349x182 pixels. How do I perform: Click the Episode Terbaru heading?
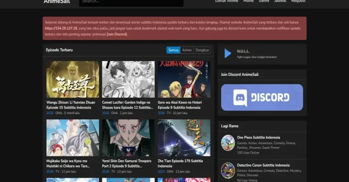pyautogui.click(x=59, y=50)
